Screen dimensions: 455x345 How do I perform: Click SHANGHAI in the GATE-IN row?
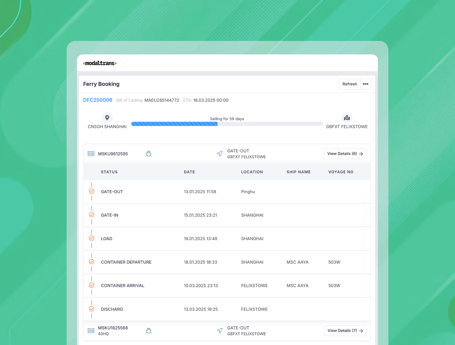pyautogui.click(x=252, y=215)
